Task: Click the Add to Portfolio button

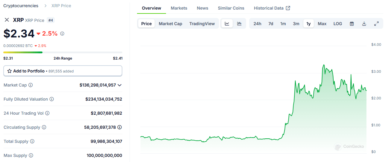Action: [63, 71]
